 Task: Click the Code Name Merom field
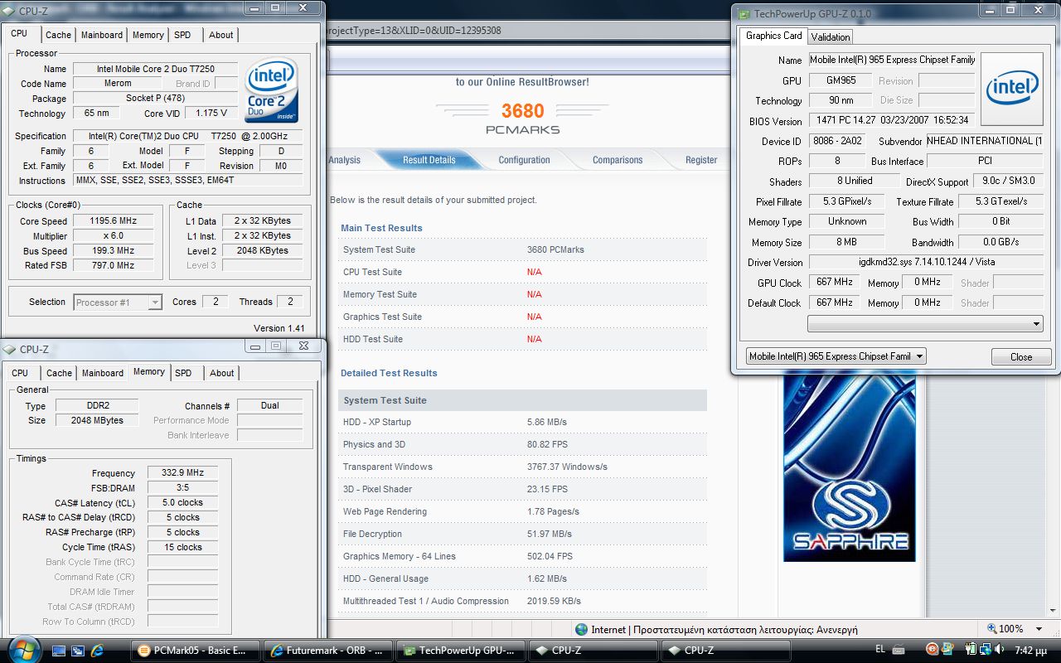[118, 84]
